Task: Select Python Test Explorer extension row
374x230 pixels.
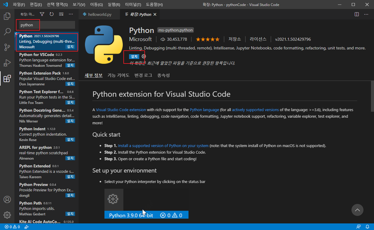Action: tap(47, 97)
